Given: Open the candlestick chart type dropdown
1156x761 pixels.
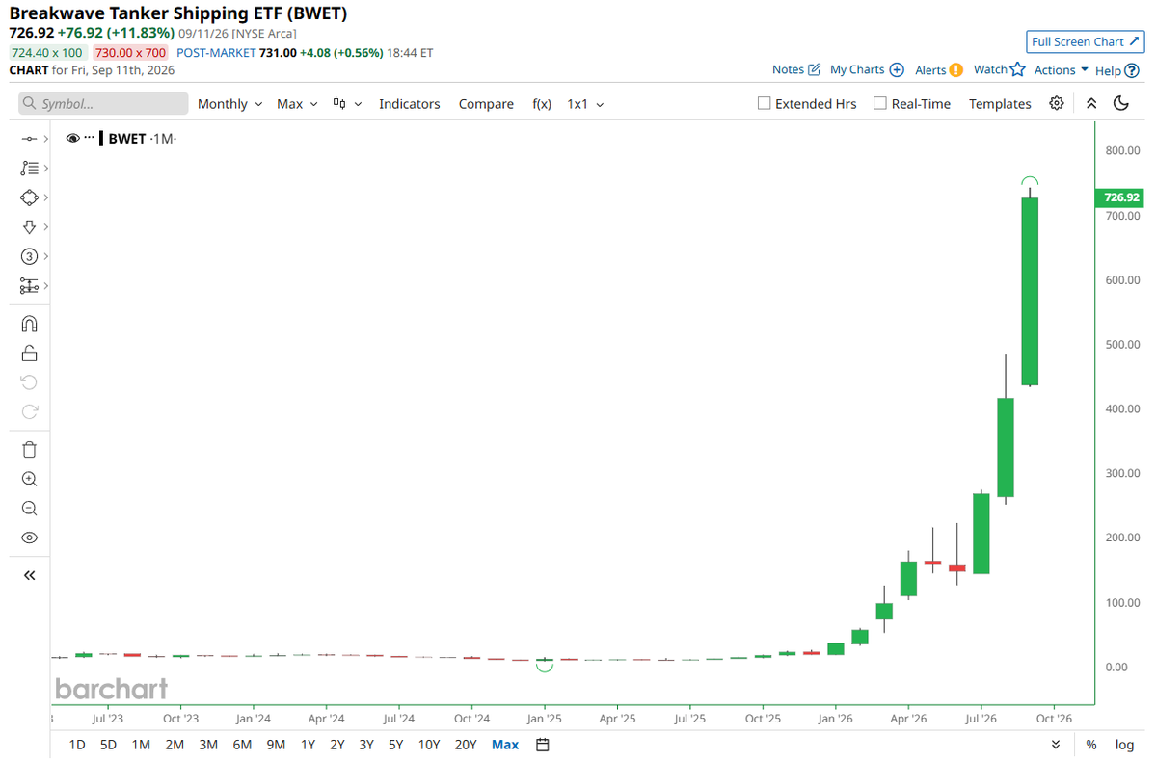Looking at the screenshot, I should (x=347, y=104).
